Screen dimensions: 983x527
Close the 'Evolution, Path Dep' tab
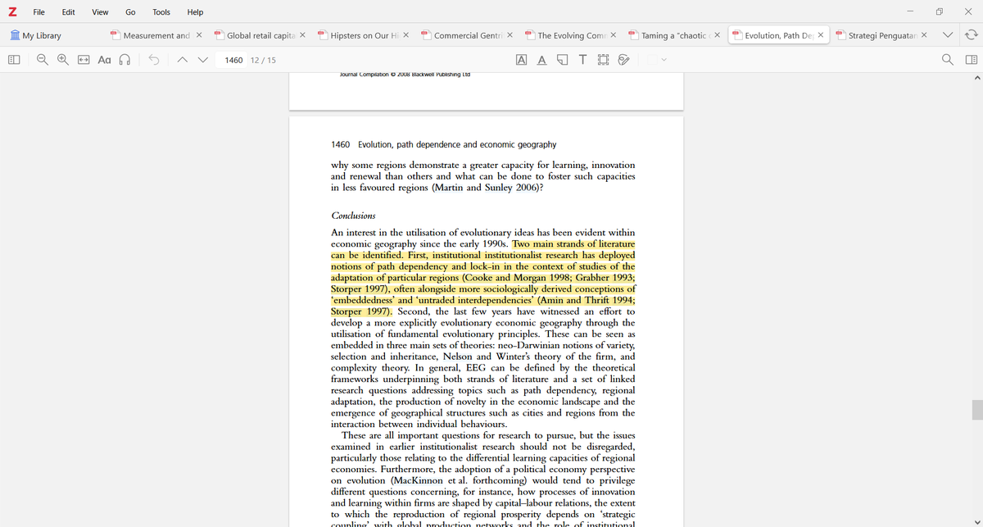click(x=821, y=35)
